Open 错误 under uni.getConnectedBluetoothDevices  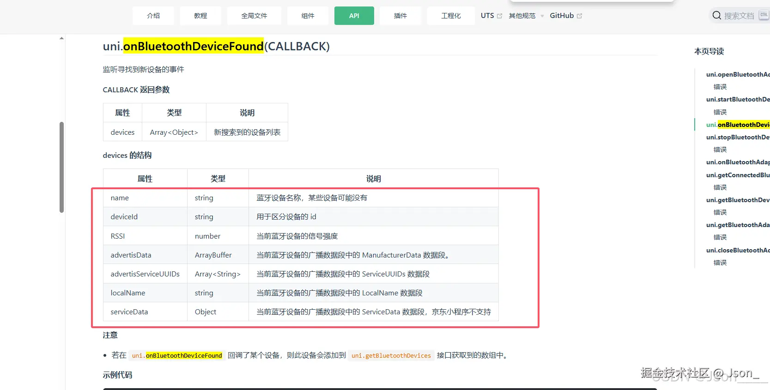coord(720,187)
